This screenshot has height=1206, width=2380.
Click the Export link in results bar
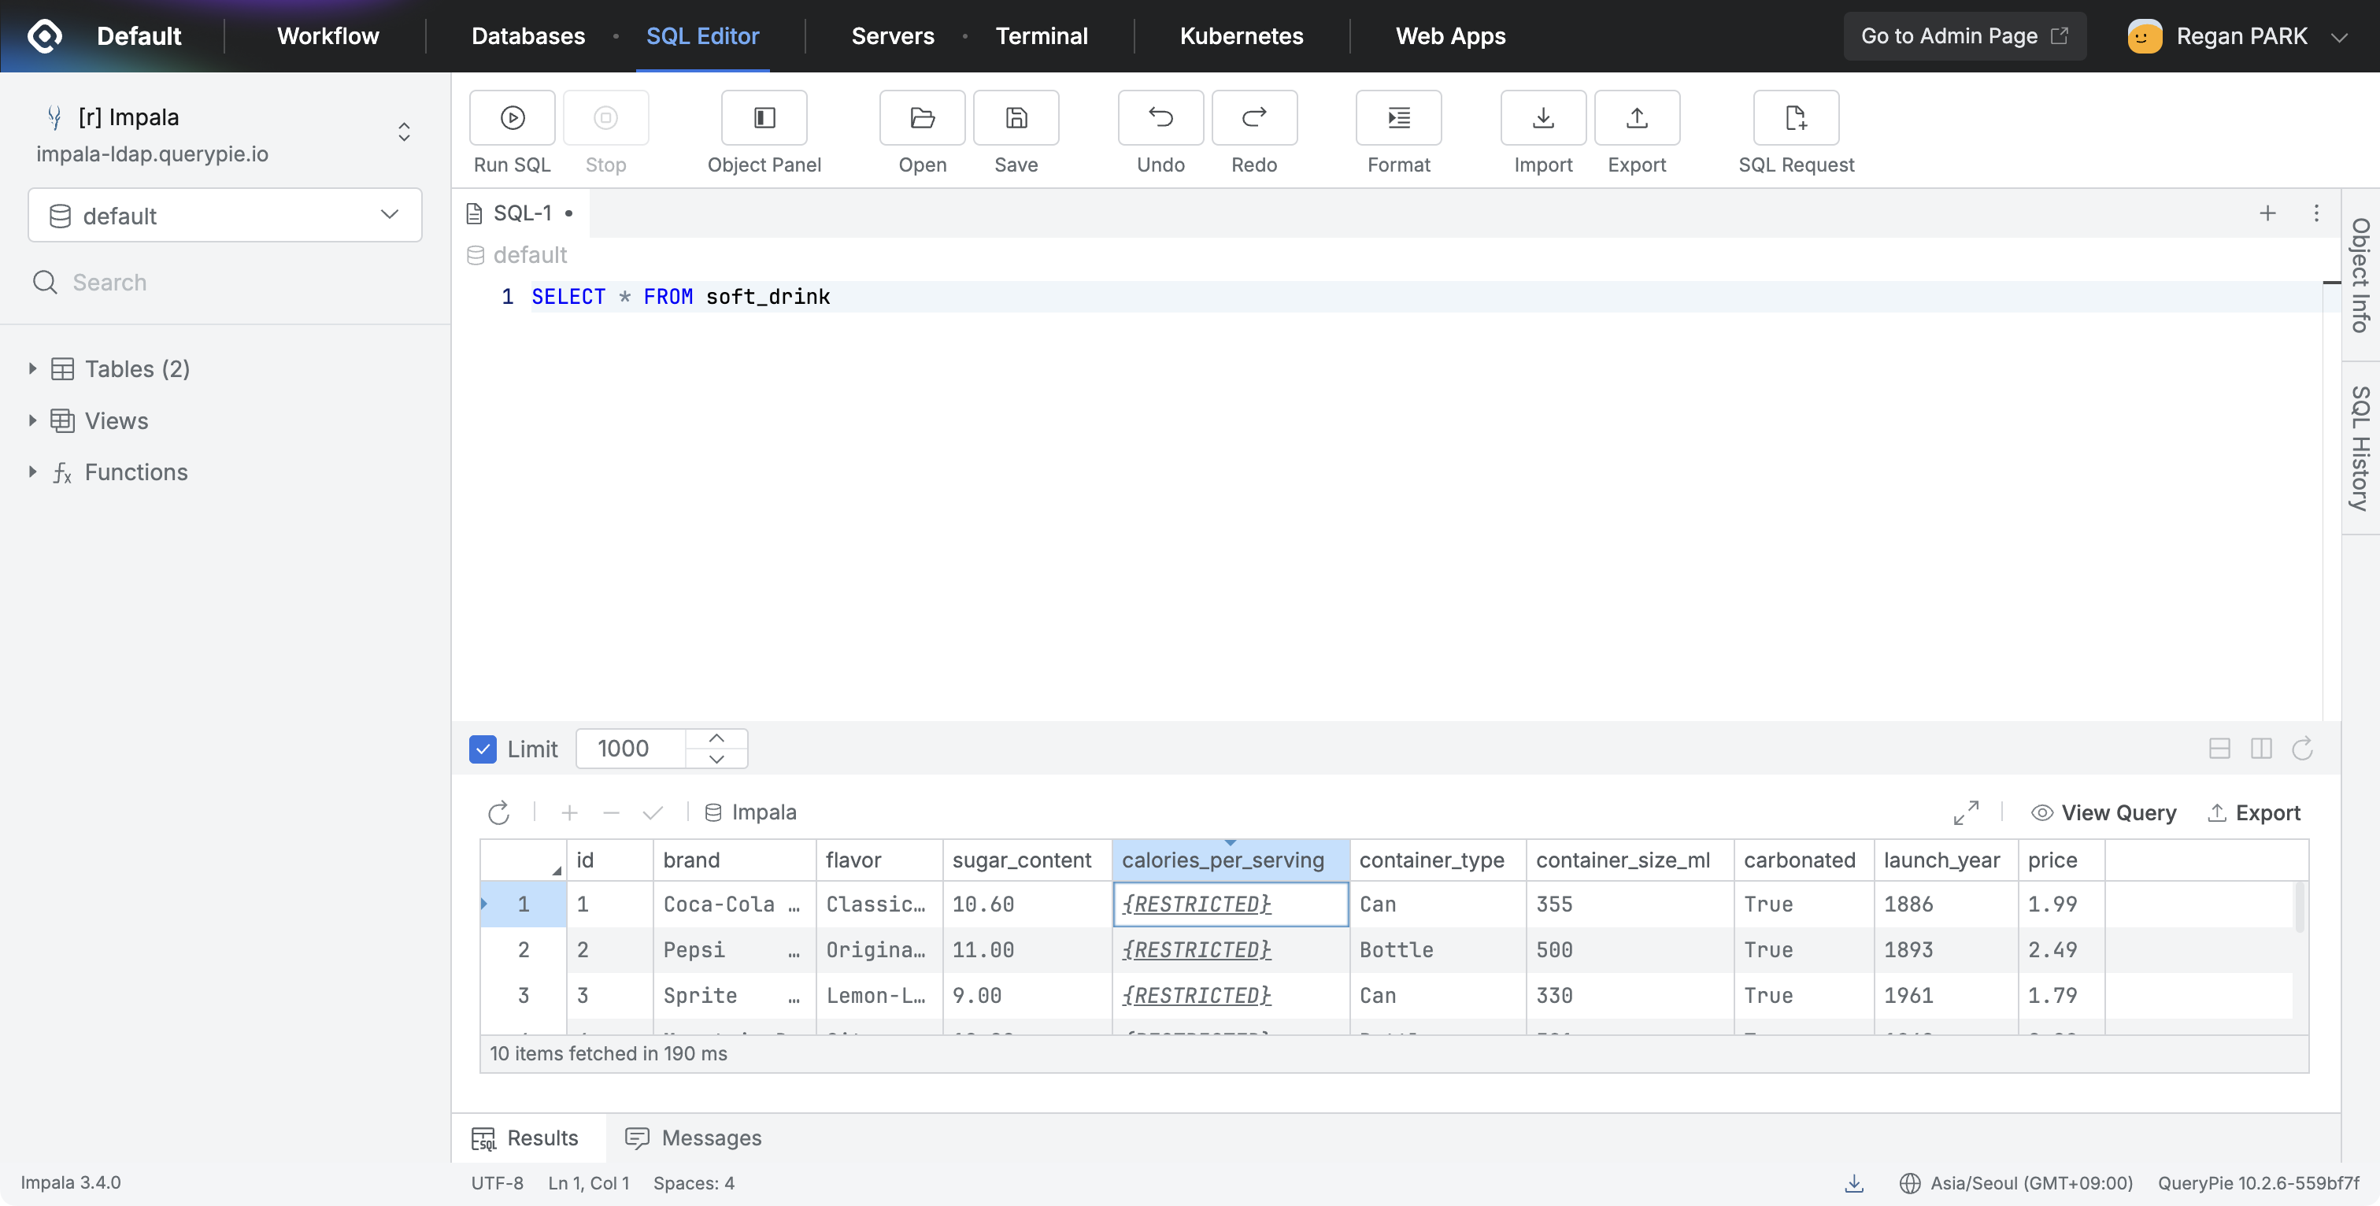pyautogui.click(x=2253, y=812)
